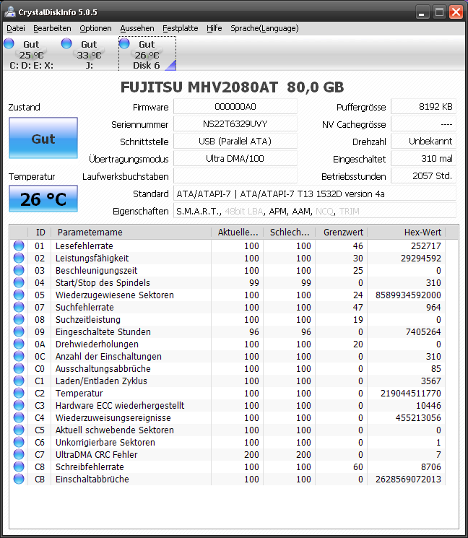Click status orb of Leistungsfähigkeit row
Screen dimensions: 468x538
[x=19, y=258]
